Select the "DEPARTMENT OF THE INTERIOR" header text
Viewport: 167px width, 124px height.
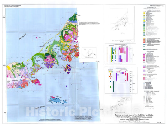(x=13, y=6)
